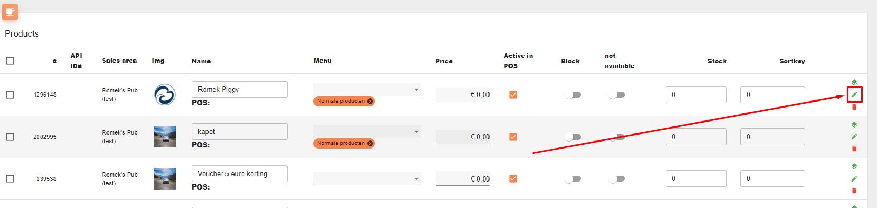
Task: Tick the select-all checkbox in header
Action: click(x=10, y=61)
